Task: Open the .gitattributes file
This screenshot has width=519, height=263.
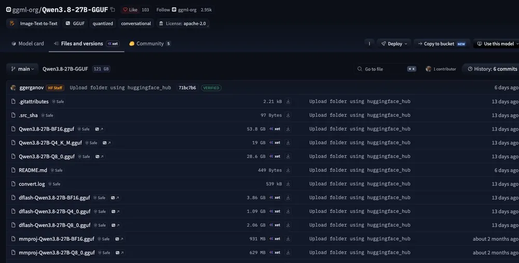Action: coord(33,102)
